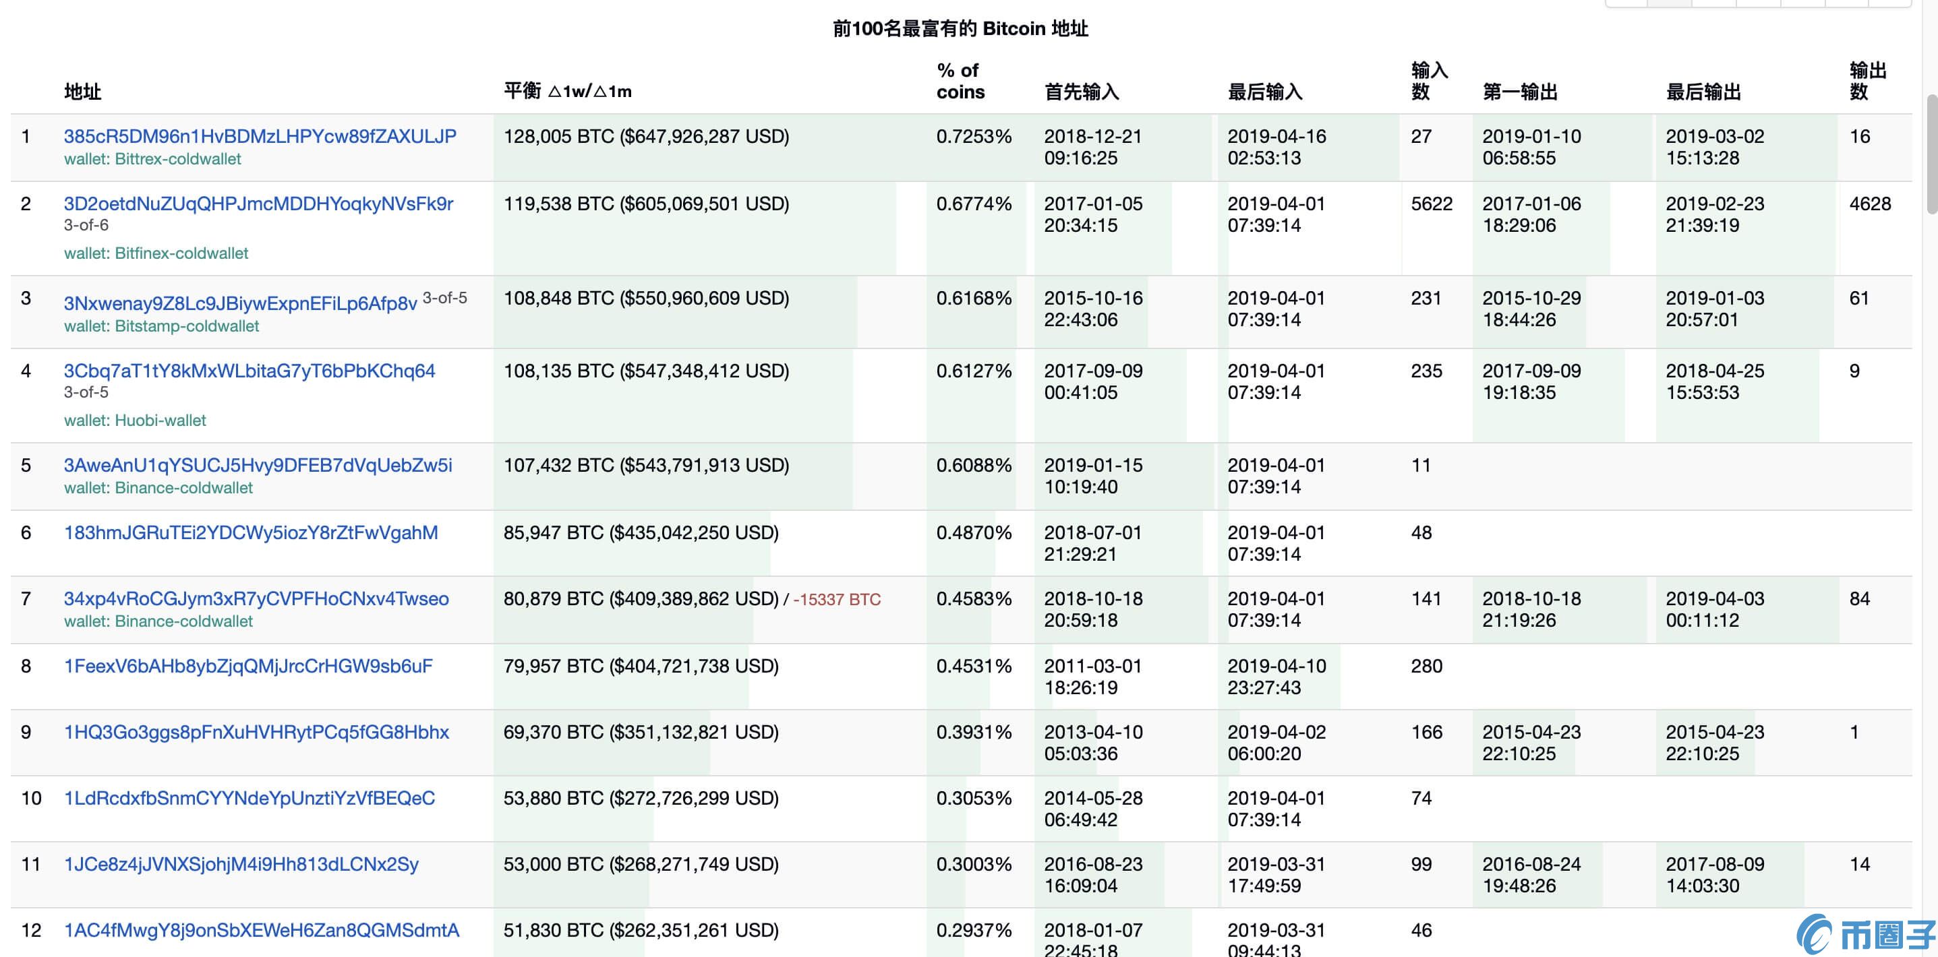Select the 0.6774% coins percentage
Screen dimensions: 1938x957
click(x=974, y=204)
